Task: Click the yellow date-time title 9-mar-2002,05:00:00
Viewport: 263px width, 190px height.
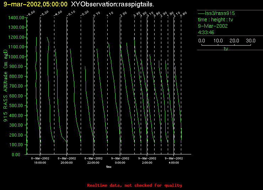Action: pyautogui.click(x=36, y=4)
